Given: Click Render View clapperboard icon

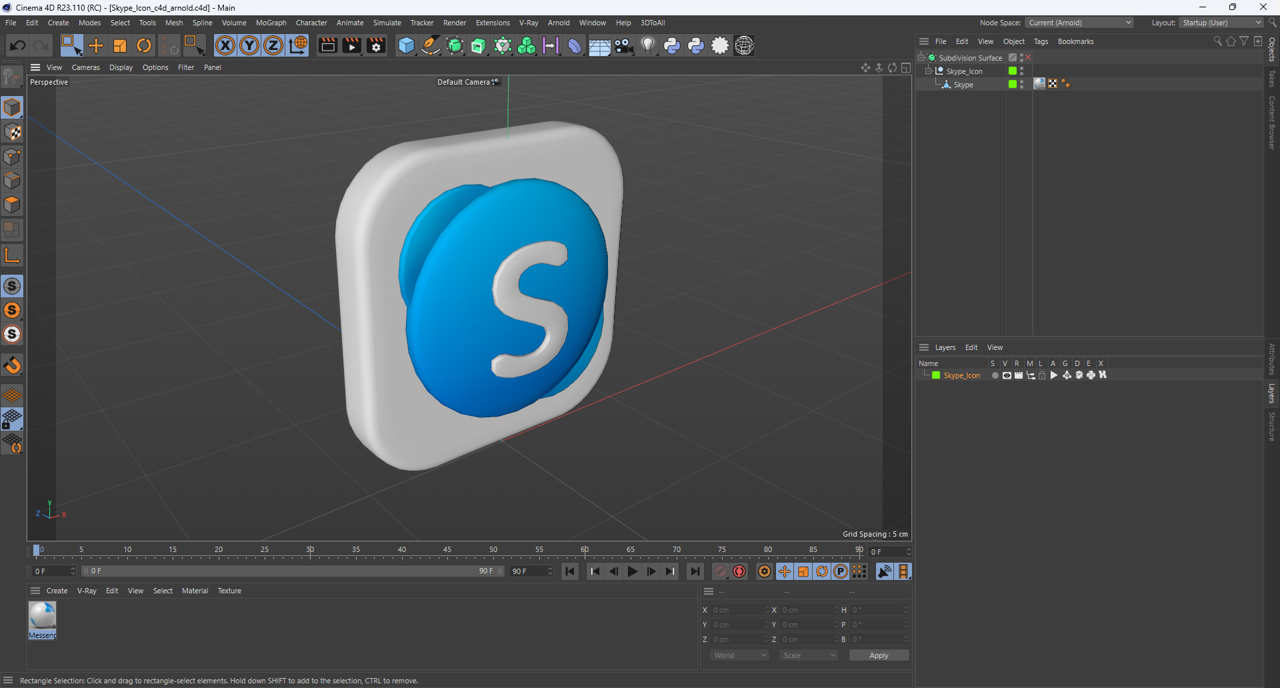Looking at the screenshot, I should click(x=327, y=45).
